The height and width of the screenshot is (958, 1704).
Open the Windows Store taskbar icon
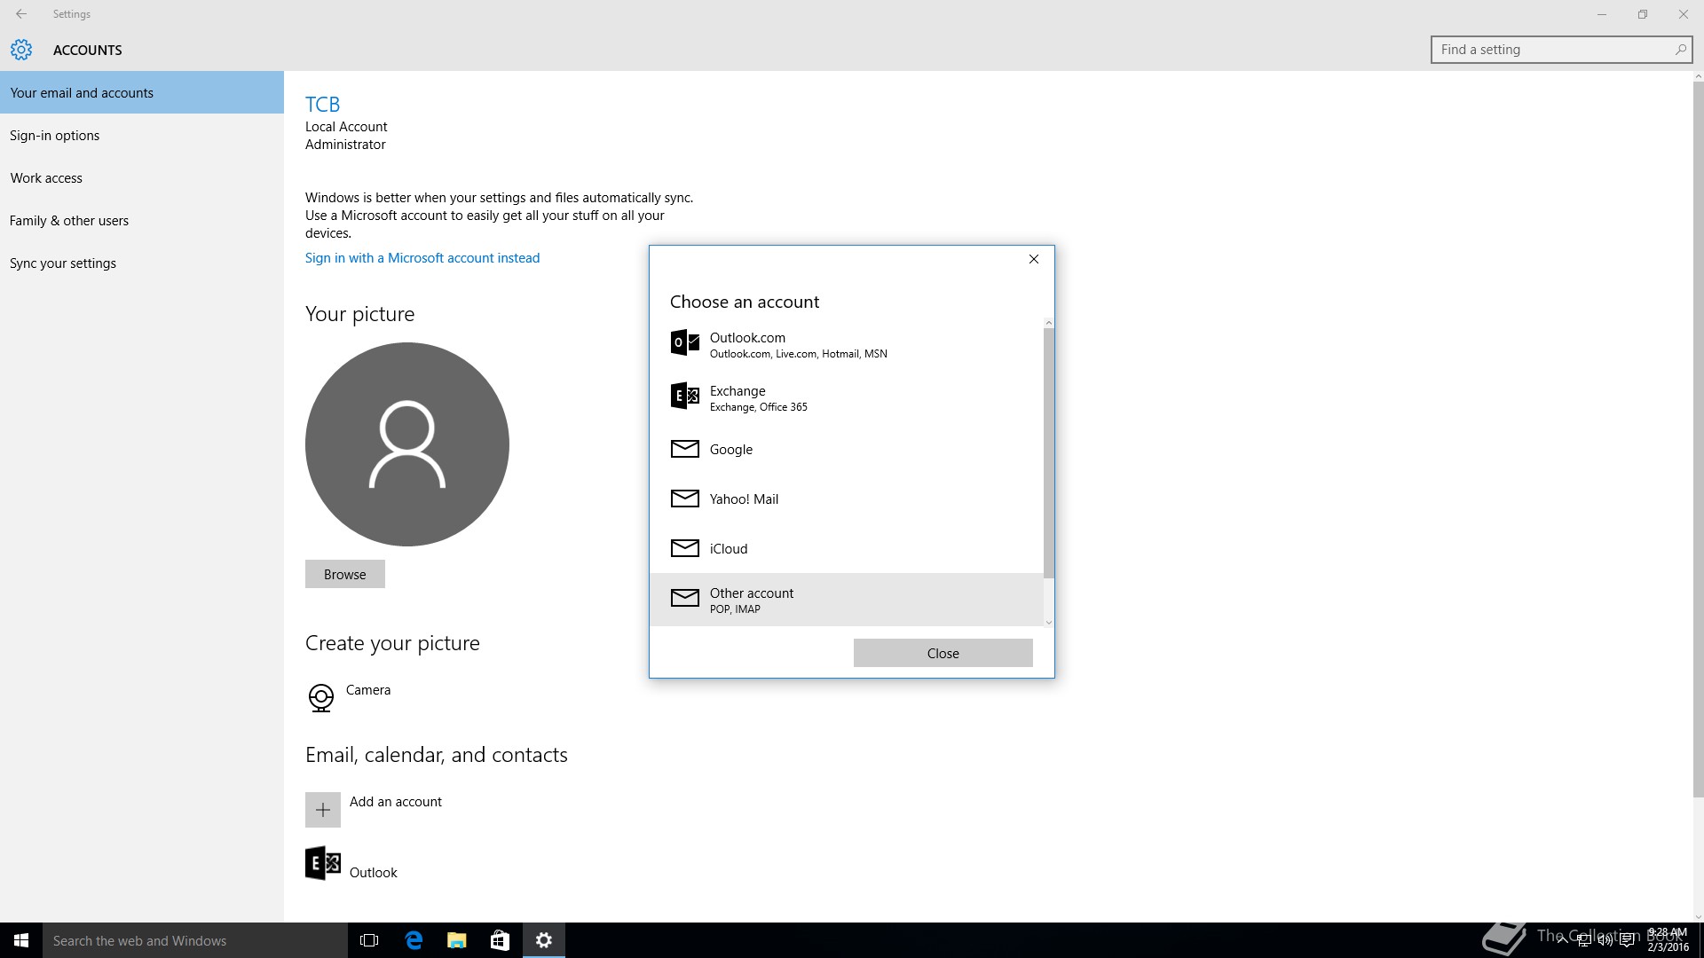tap(500, 940)
